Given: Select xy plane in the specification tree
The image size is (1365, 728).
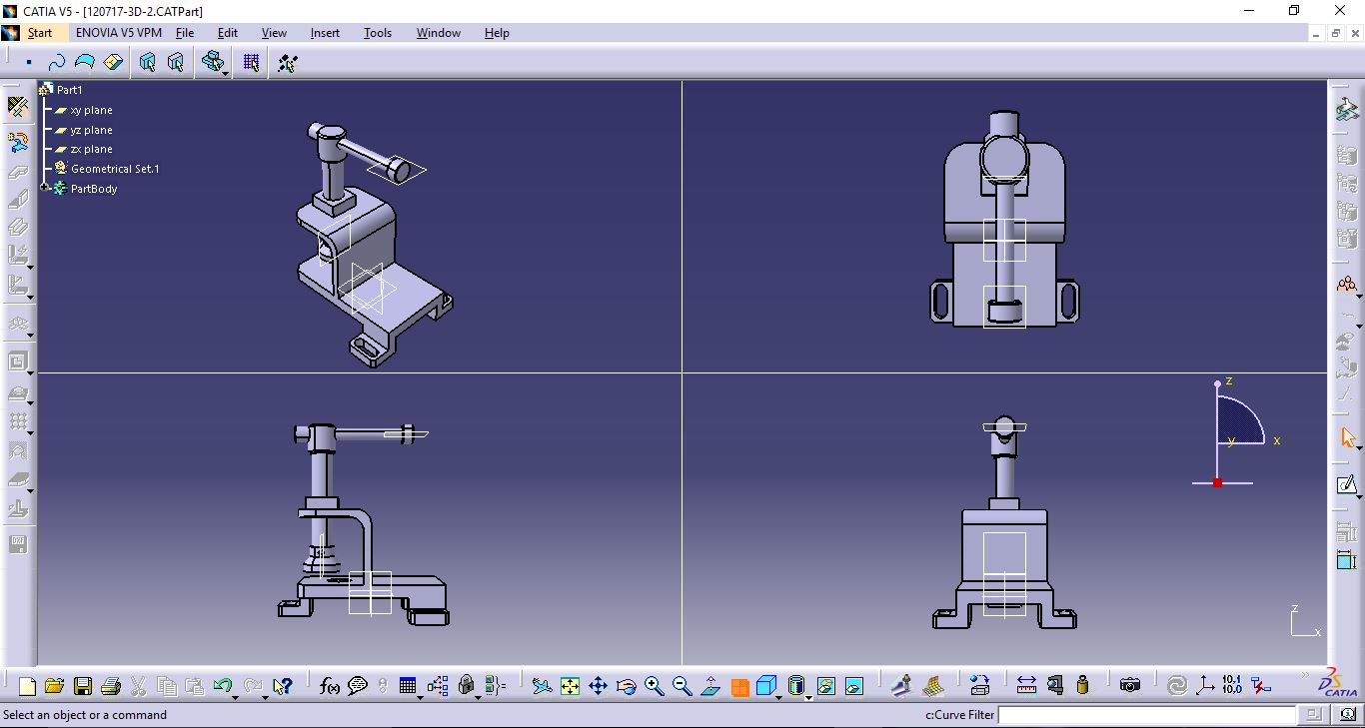Looking at the screenshot, I should click(92, 110).
